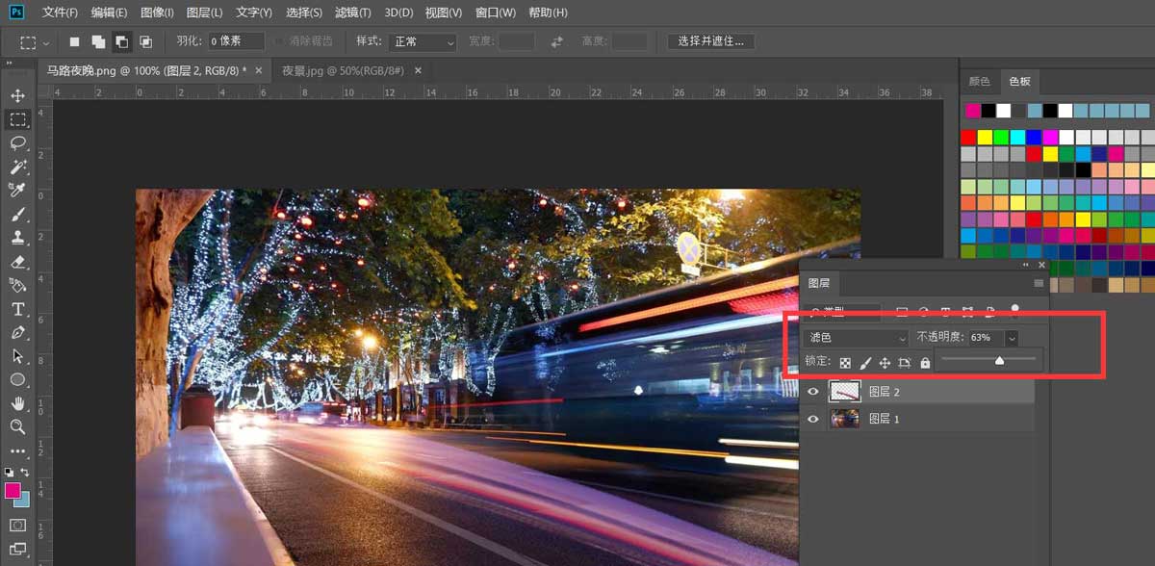Image resolution: width=1155 pixels, height=566 pixels.
Task: Choose Intersect with Selection mode
Action: pyautogui.click(x=145, y=41)
